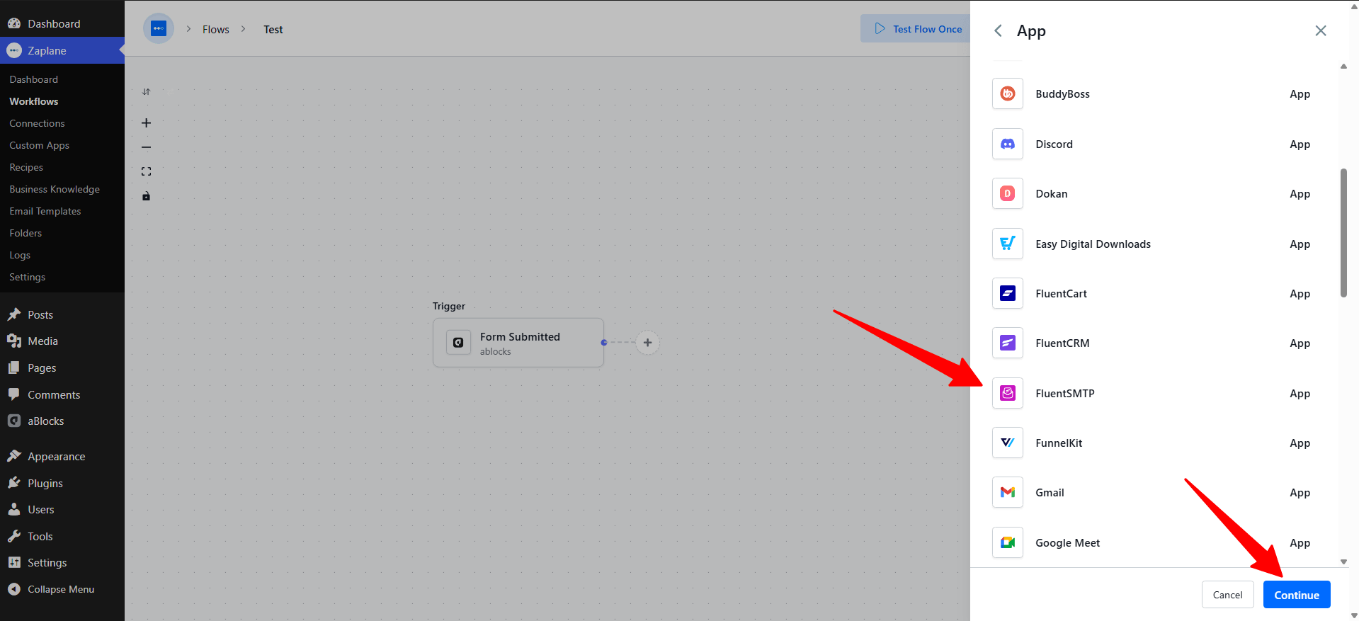This screenshot has height=621, width=1359.
Task: Click the Discord app icon
Action: (1007, 144)
